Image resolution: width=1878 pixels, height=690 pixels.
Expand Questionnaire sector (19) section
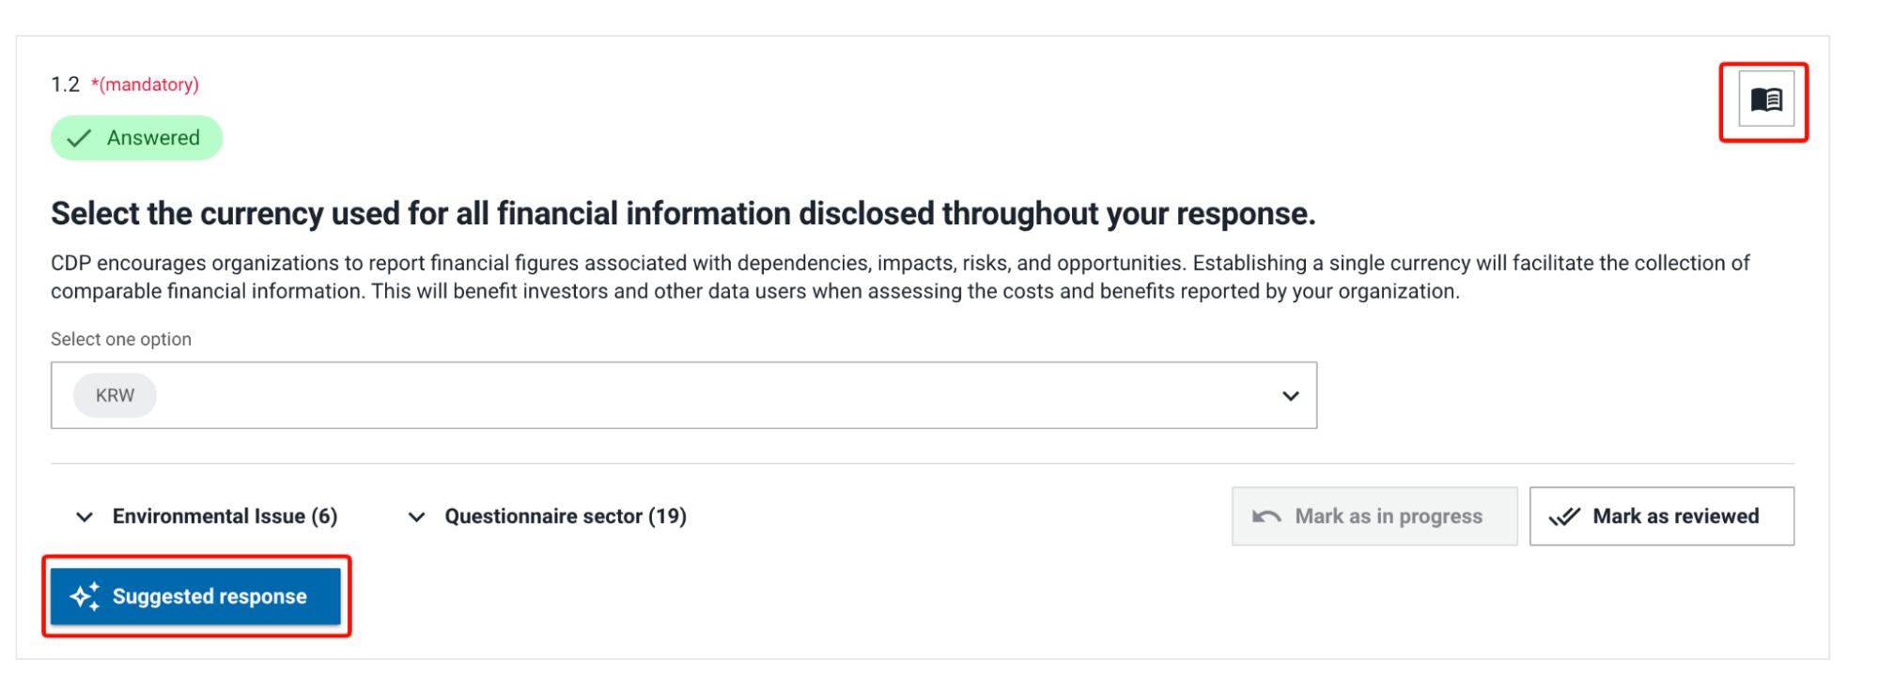click(x=547, y=516)
